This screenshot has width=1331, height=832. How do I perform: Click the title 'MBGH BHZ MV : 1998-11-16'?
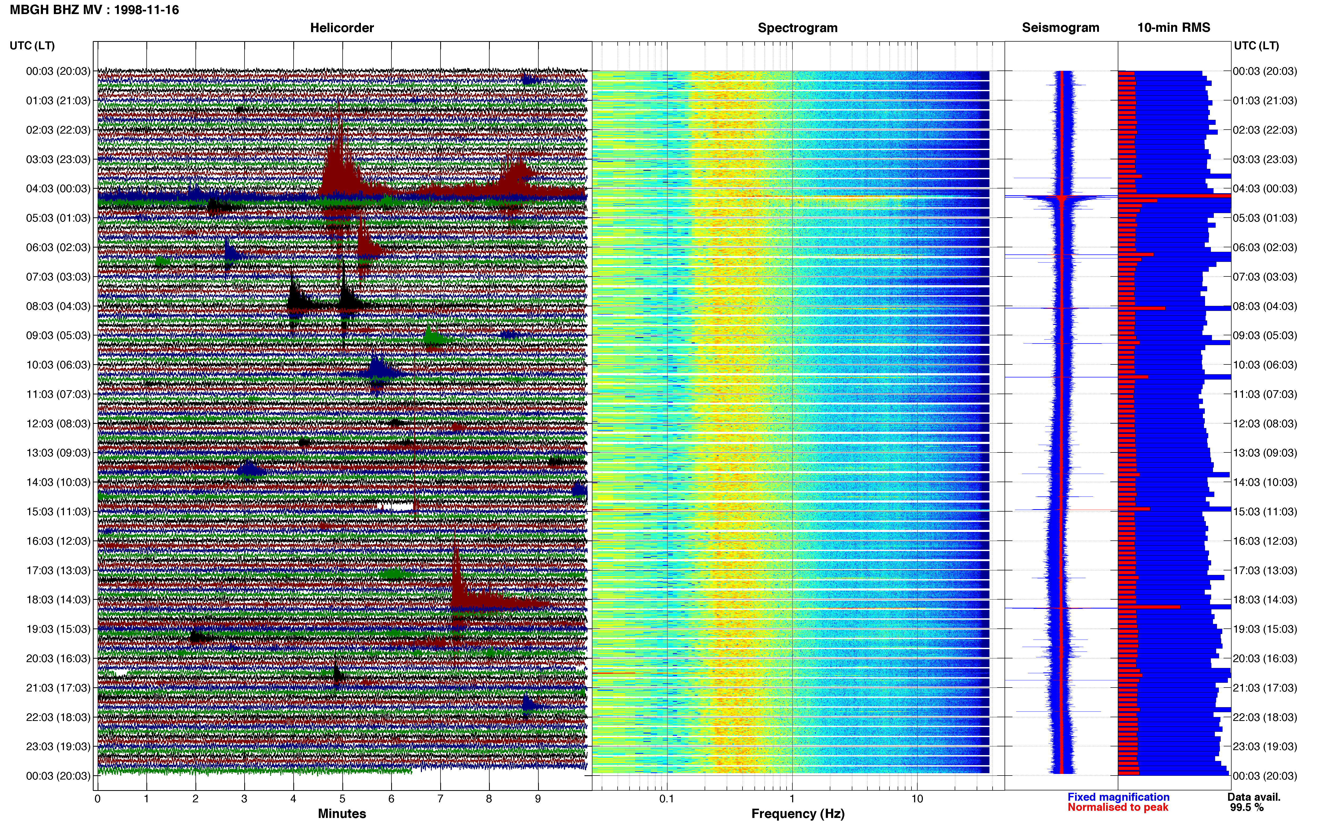[94, 10]
